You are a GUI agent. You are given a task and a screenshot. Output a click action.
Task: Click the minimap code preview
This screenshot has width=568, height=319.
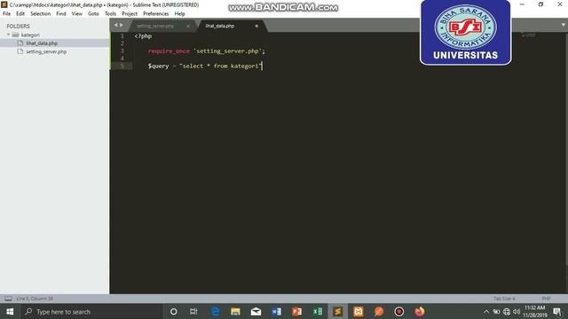pos(529,35)
